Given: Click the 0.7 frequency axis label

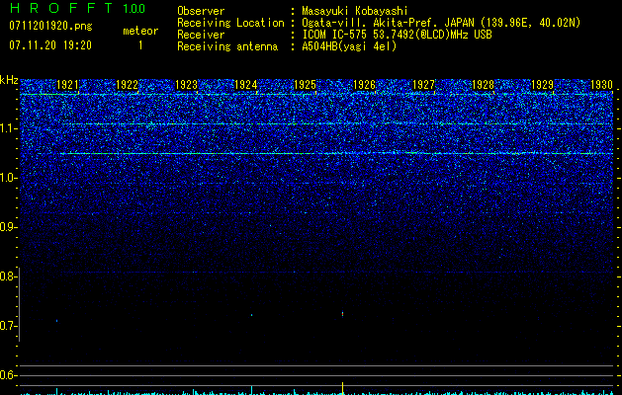Looking at the screenshot, I should click(7, 326).
